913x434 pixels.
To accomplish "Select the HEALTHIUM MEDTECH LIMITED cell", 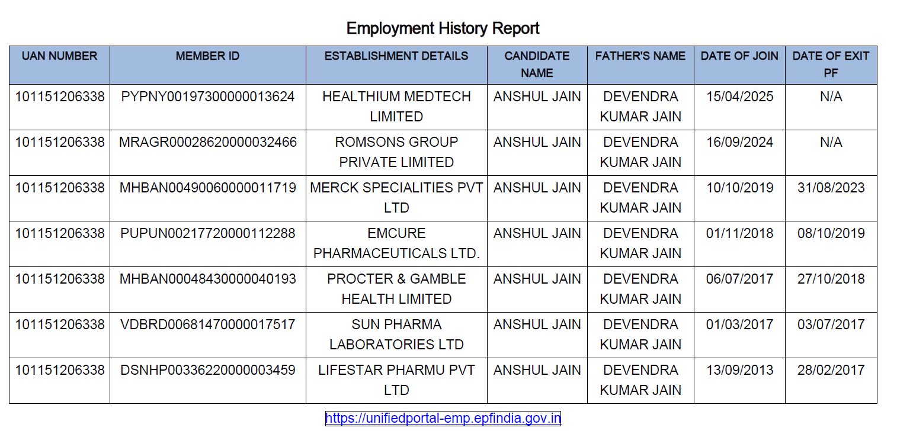I will 396,107.
